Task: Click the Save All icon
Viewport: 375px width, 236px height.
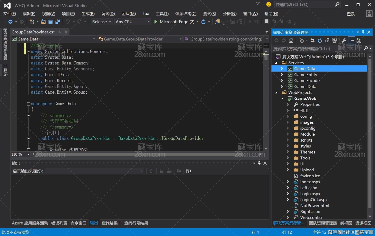Action: (x=58, y=22)
